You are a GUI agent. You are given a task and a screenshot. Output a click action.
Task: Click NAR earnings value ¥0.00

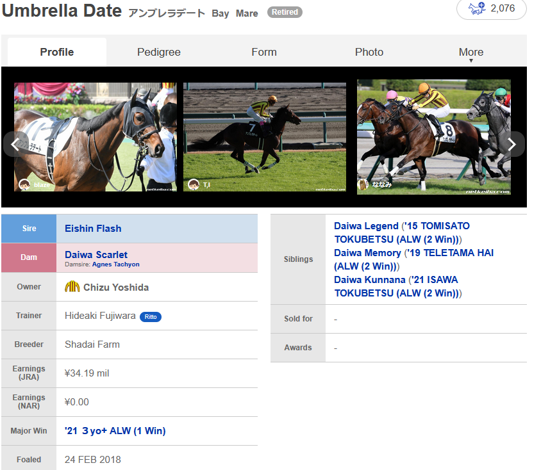tap(76, 401)
